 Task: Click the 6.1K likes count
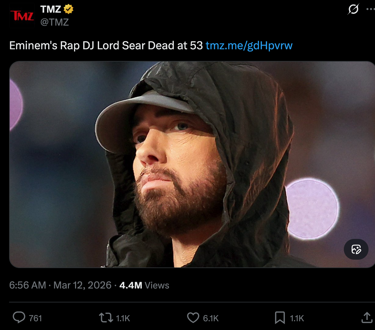pyautogui.click(x=211, y=318)
